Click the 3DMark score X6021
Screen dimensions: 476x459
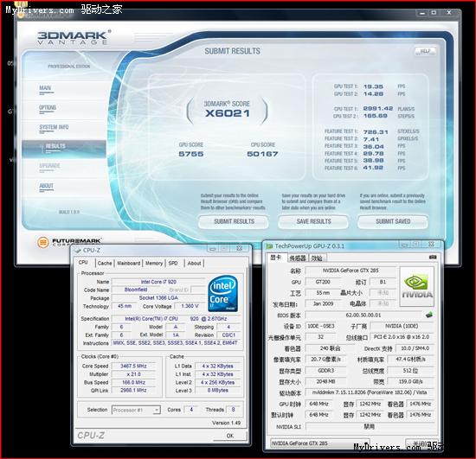[x=228, y=113]
